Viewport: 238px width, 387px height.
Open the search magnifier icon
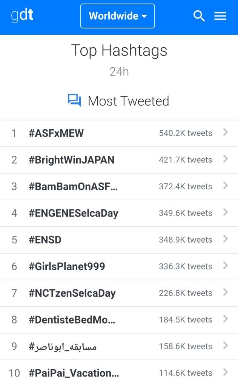pos(199,16)
